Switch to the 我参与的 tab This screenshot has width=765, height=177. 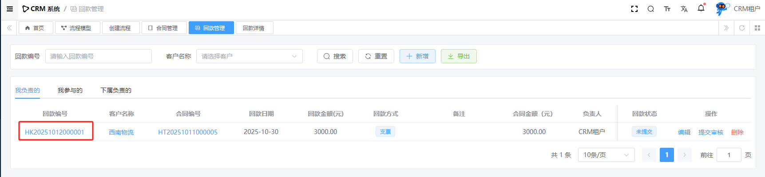(70, 90)
